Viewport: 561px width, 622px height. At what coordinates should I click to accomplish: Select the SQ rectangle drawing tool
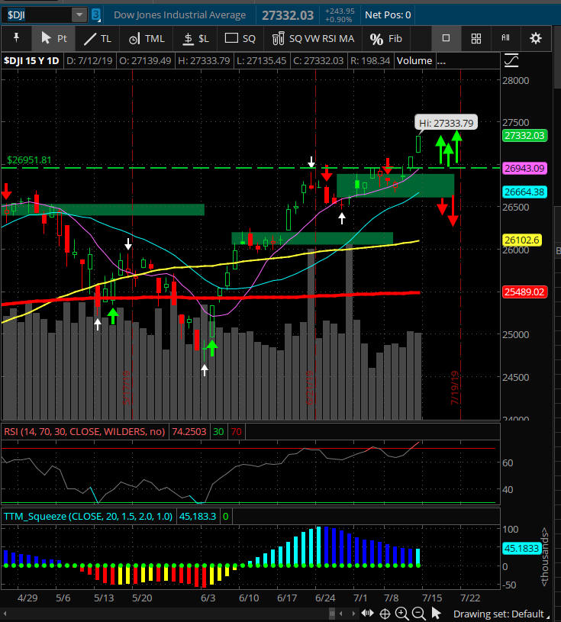point(240,38)
